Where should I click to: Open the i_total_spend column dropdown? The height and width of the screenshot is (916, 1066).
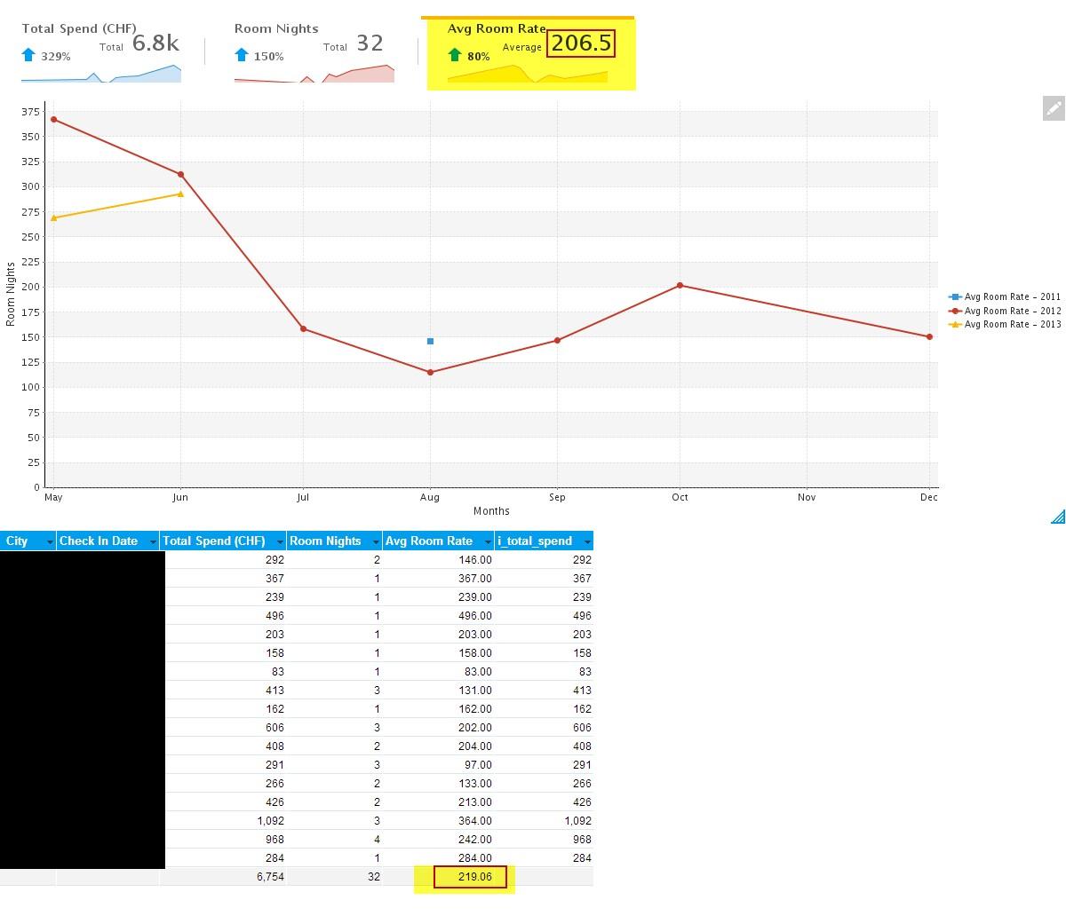(x=587, y=541)
